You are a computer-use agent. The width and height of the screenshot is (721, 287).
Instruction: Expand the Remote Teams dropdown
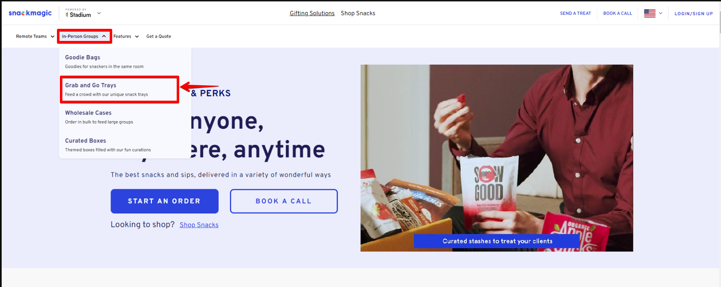35,36
